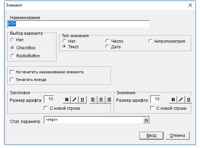Check С новой строки under Значение
Viewport: 200px width, 148px height.
(x=152, y=108)
